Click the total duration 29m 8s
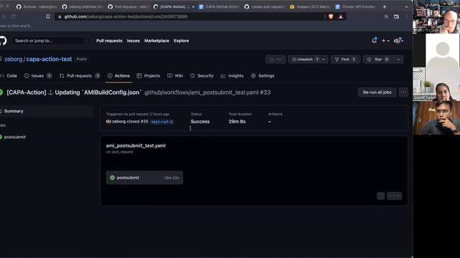 (x=237, y=121)
